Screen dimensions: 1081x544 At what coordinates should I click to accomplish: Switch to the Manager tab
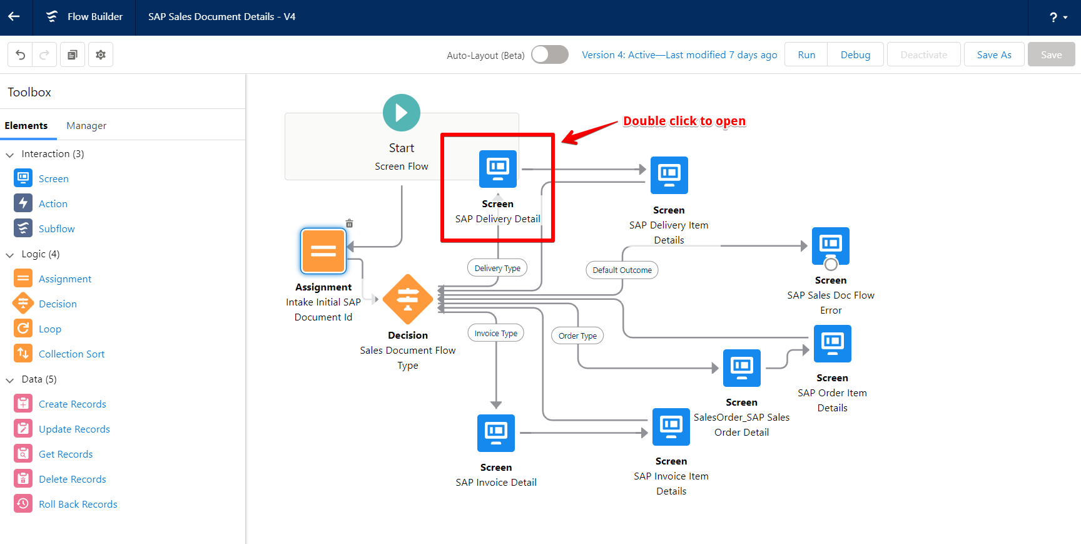point(86,126)
